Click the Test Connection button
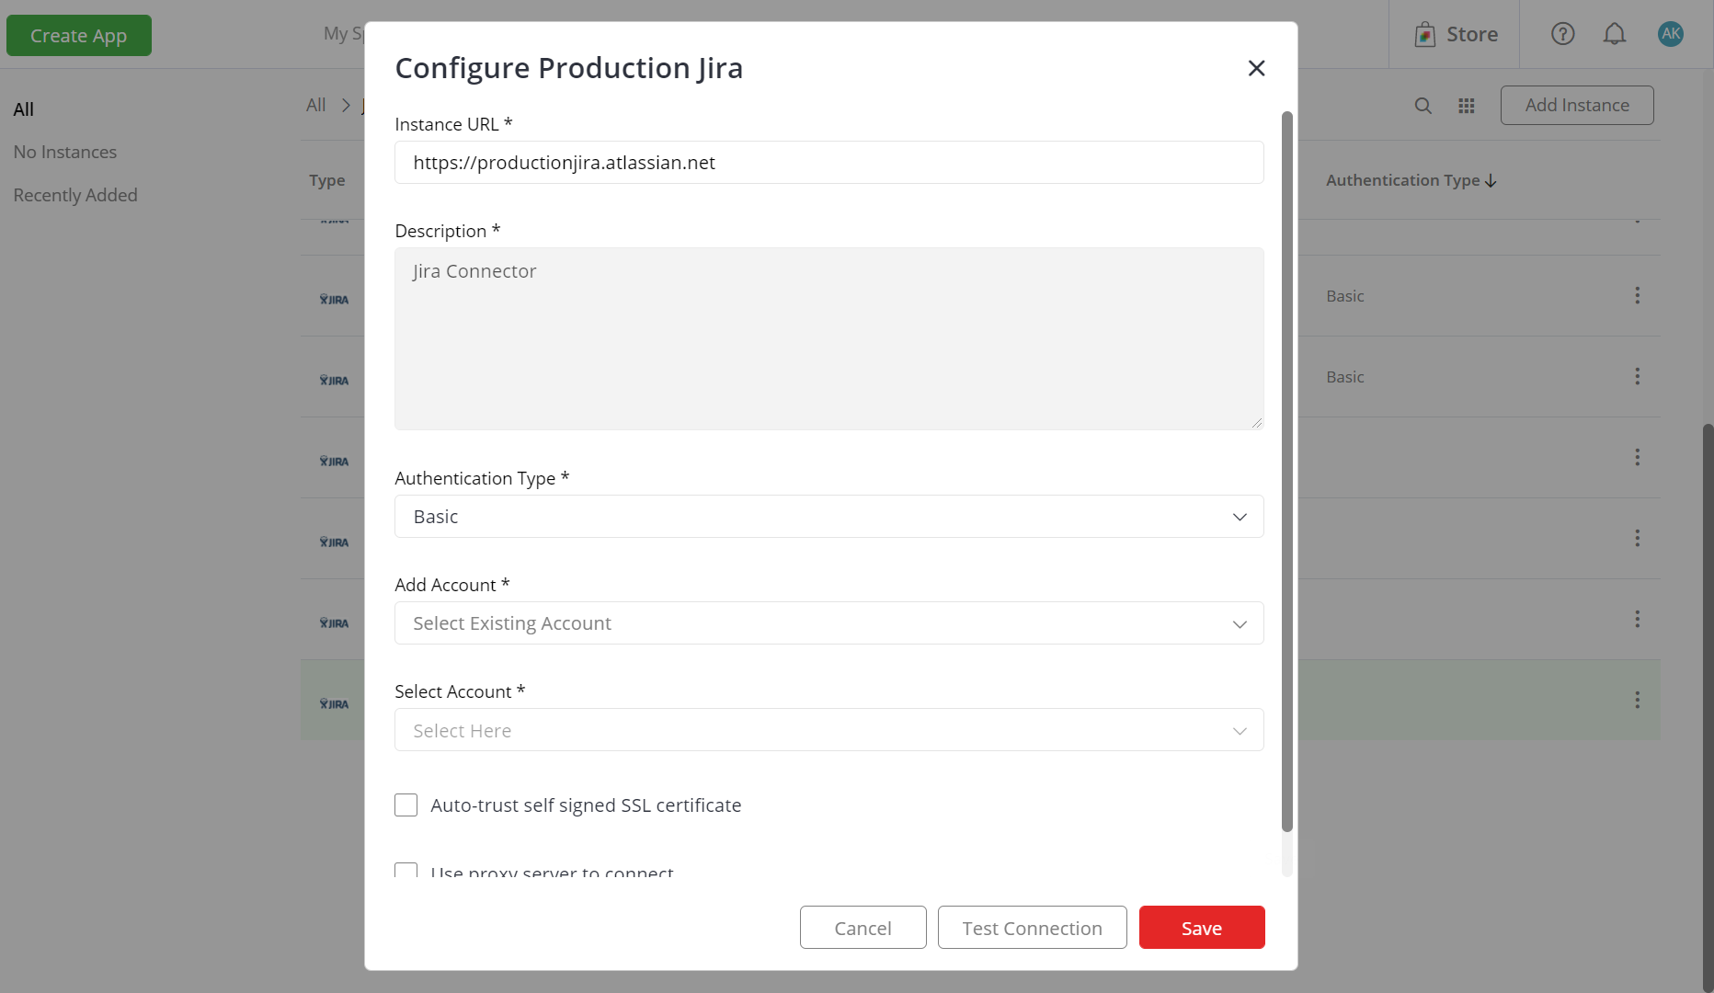 [1032, 928]
